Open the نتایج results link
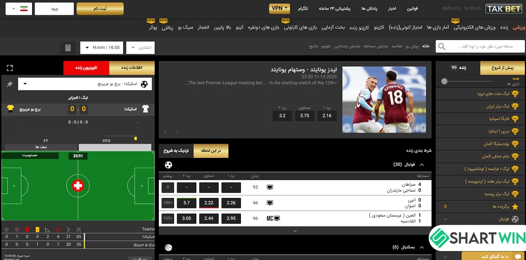 (313, 46)
